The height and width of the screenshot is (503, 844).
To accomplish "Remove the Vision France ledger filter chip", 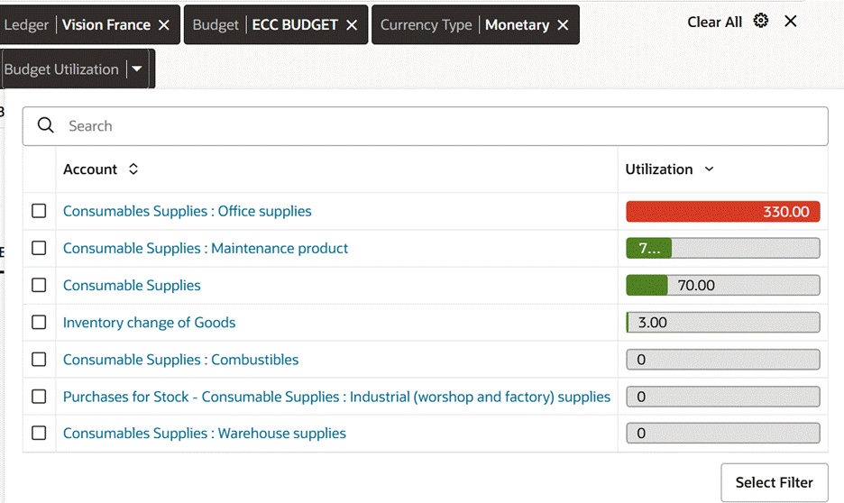I will click(x=164, y=25).
